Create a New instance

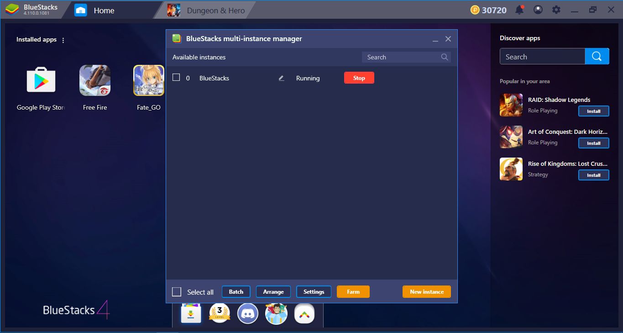click(427, 292)
